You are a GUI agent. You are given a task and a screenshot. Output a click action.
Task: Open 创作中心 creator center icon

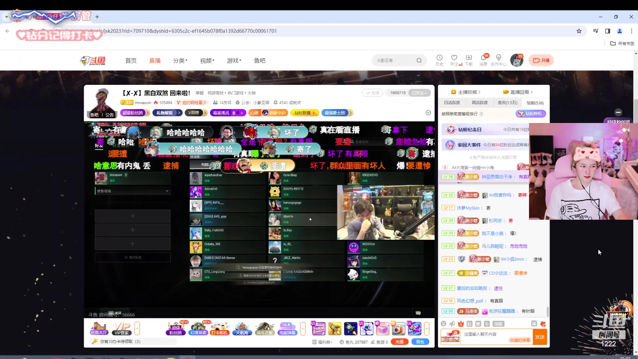[x=498, y=60]
